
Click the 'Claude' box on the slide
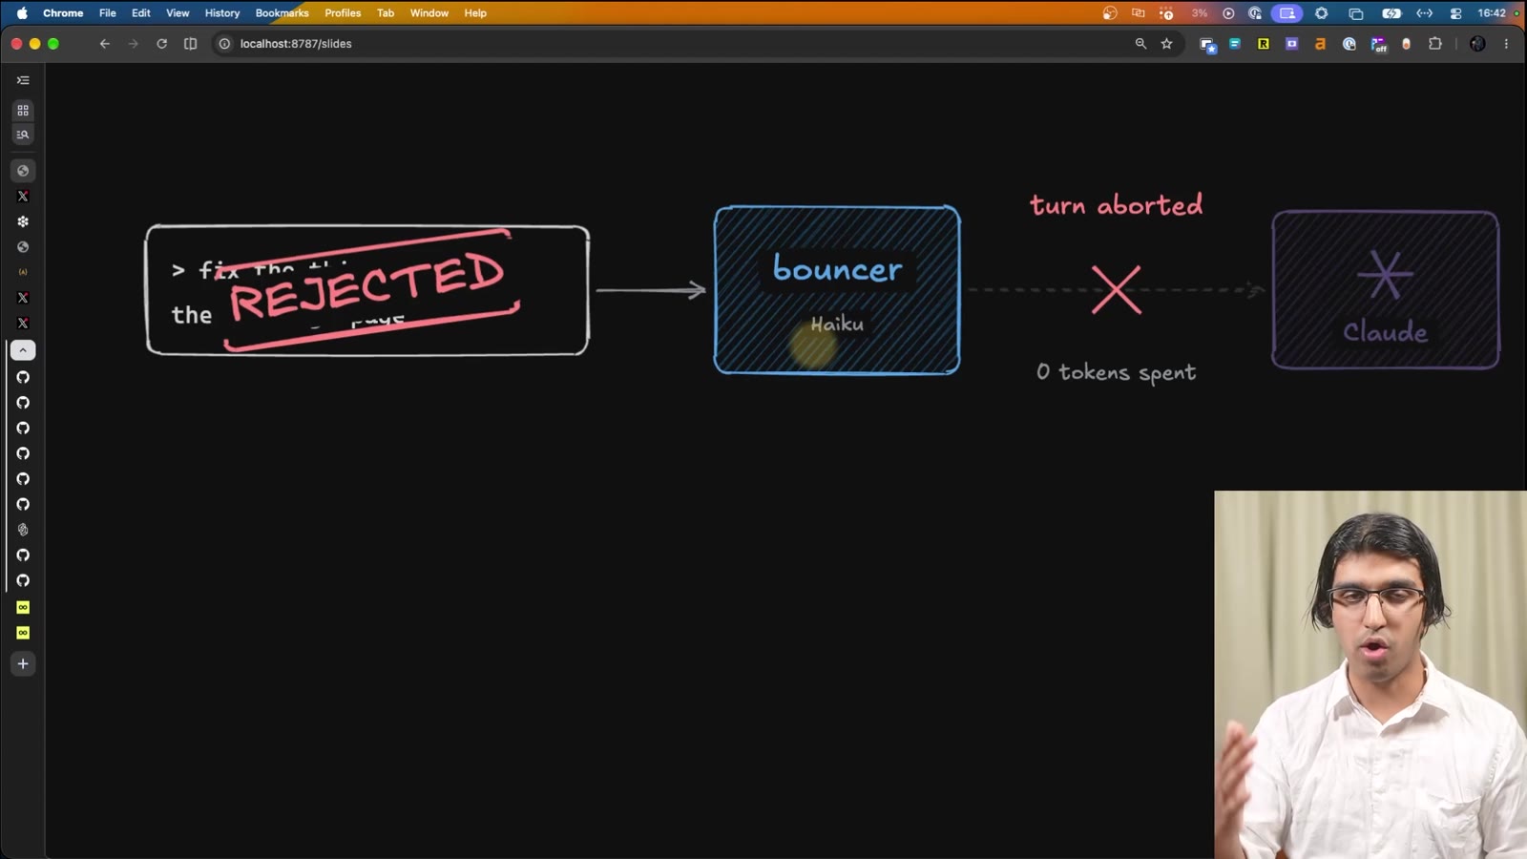coord(1386,290)
